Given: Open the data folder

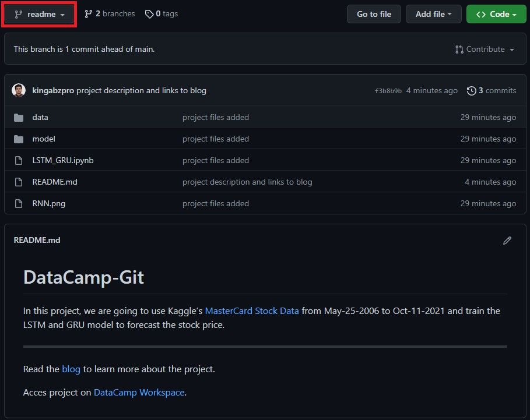Looking at the screenshot, I should [x=40, y=117].
